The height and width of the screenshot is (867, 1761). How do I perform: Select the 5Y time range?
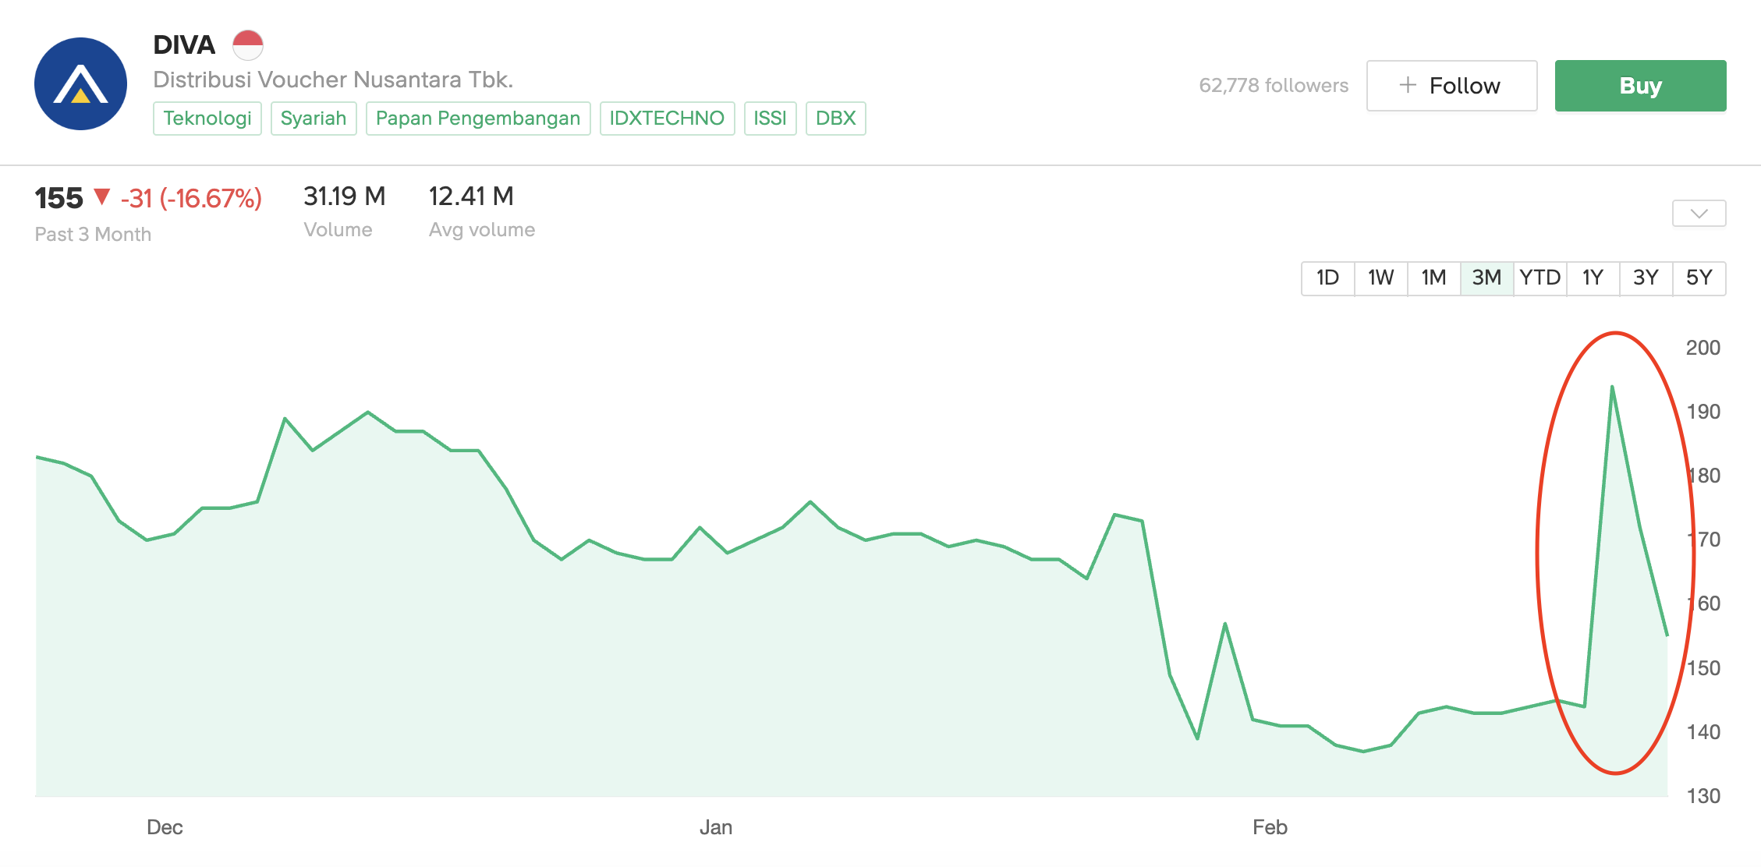point(1699,278)
